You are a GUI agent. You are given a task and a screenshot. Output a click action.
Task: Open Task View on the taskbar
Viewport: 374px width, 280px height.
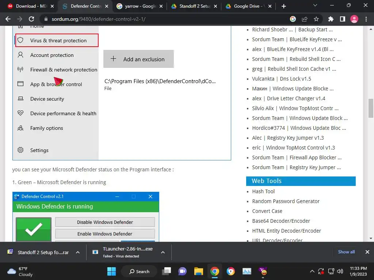coord(167,271)
